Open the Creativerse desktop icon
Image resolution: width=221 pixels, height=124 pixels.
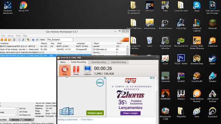pos(213,42)
